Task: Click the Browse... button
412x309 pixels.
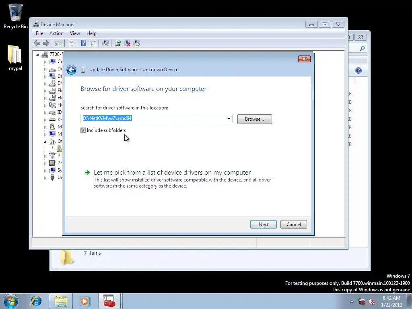Action: [x=254, y=119]
